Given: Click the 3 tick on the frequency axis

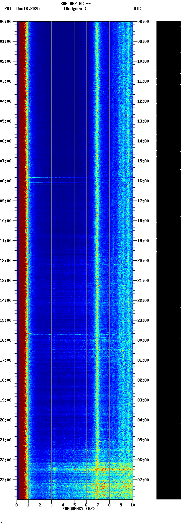Looking at the screenshot, I should (51, 505).
